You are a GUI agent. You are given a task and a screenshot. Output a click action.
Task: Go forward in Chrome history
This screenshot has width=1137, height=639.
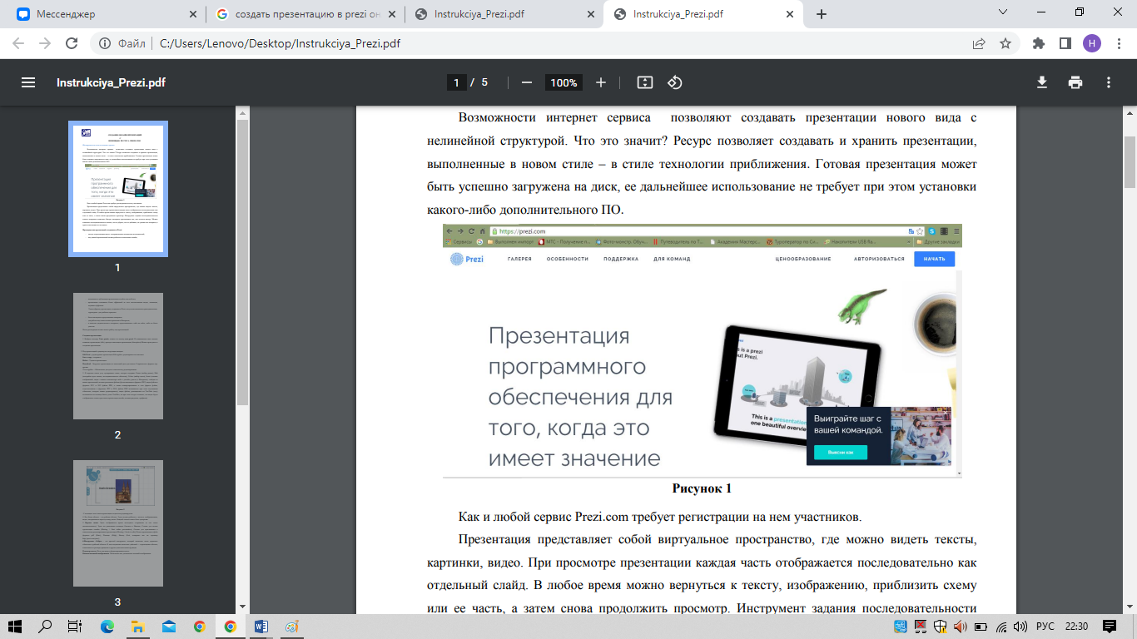pyautogui.click(x=45, y=43)
